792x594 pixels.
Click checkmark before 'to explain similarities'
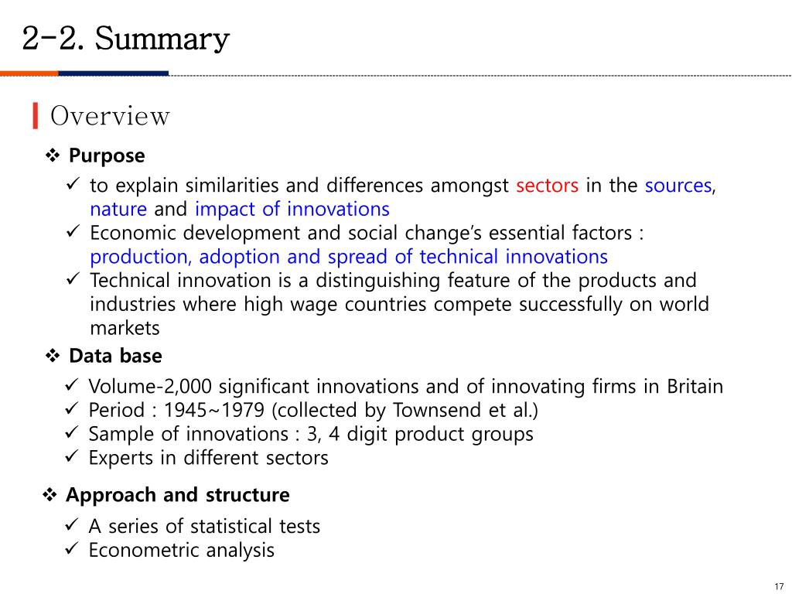[73, 183]
